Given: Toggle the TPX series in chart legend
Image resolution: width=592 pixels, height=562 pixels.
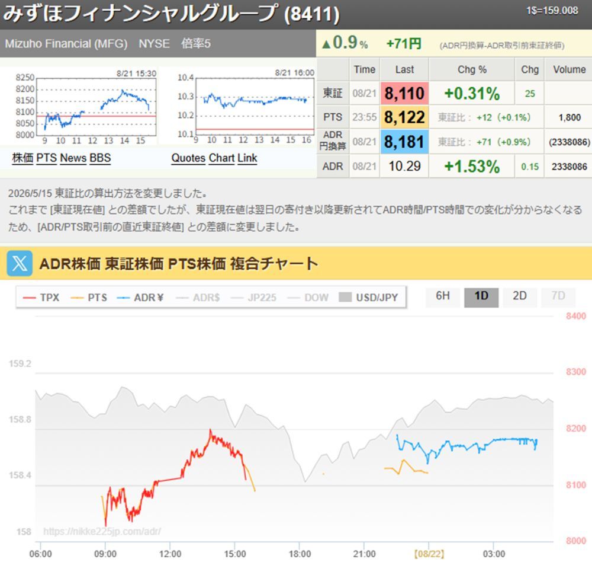Looking at the screenshot, I should [41, 298].
